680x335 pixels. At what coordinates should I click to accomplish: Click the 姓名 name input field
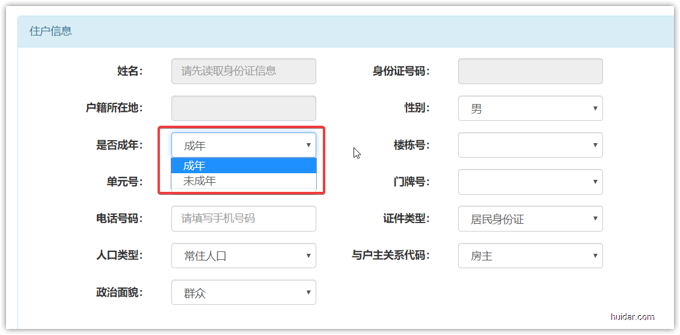tap(244, 71)
